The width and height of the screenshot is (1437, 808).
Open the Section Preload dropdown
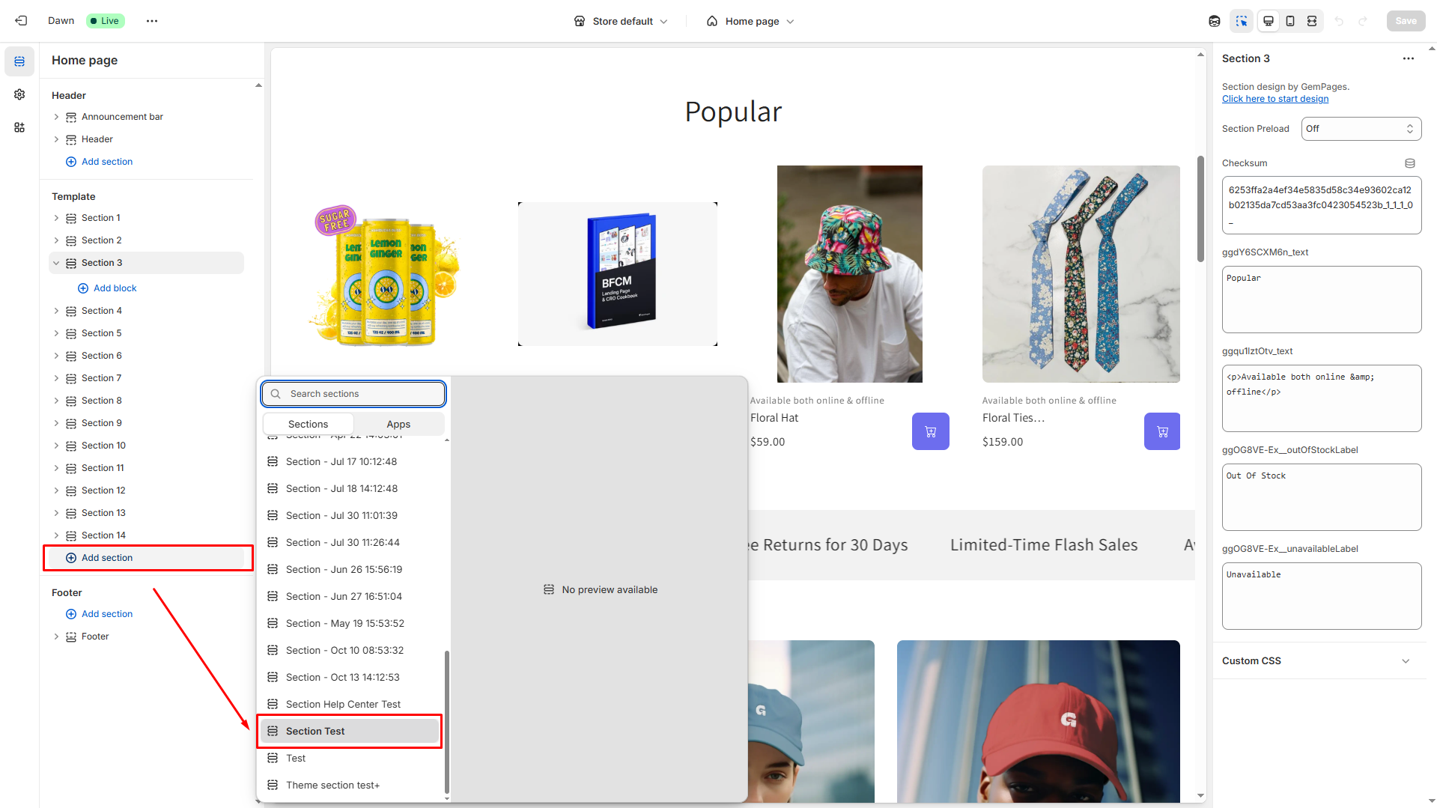tap(1361, 129)
